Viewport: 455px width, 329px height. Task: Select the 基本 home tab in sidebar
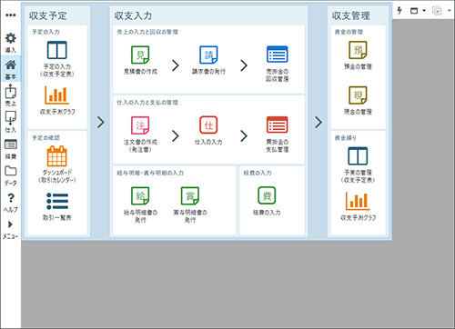click(11, 69)
